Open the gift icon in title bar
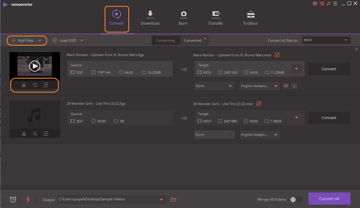 click(x=315, y=3)
